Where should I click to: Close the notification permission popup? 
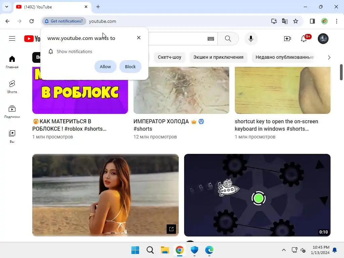click(x=139, y=38)
